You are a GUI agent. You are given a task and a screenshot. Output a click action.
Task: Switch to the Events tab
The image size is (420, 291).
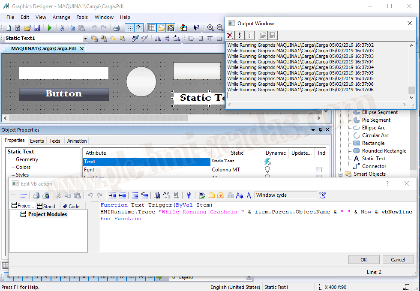(x=37, y=141)
